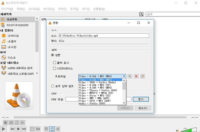Screen dimensions: 200x132
Task: Click the playback seek bar
Action: pyautogui.click(x=100, y=117)
